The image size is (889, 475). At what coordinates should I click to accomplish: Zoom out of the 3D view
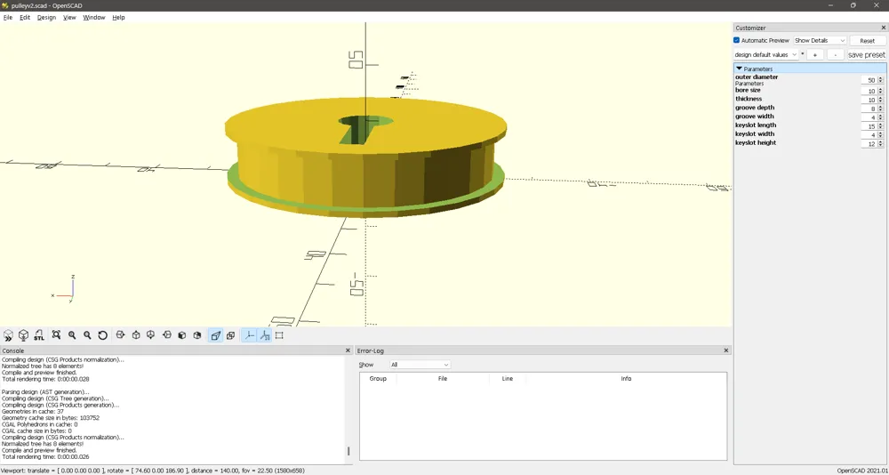(87, 335)
